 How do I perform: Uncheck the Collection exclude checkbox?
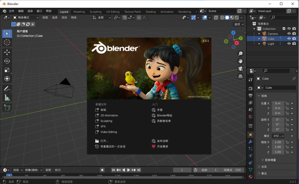click(x=284, y=28)
